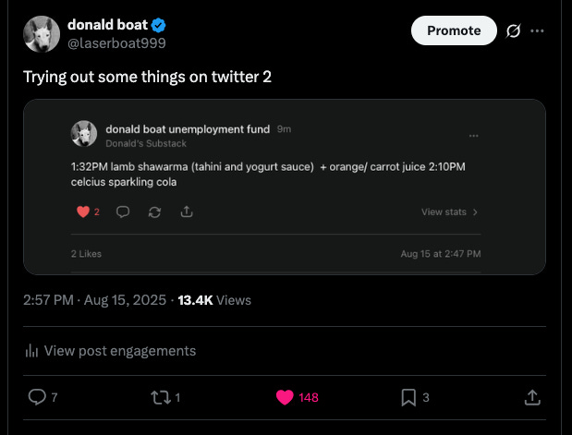Click donald boat profile avatar
The image size is (572, 435).
click(40, 34)
